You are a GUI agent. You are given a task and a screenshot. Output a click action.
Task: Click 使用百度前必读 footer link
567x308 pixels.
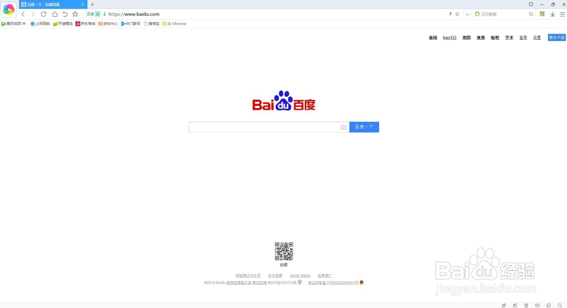[239, 283]
